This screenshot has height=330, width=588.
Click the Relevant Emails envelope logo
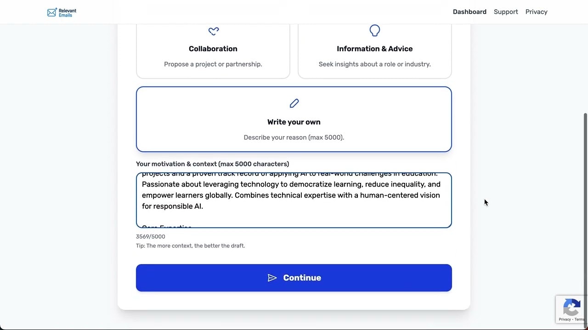52,11
